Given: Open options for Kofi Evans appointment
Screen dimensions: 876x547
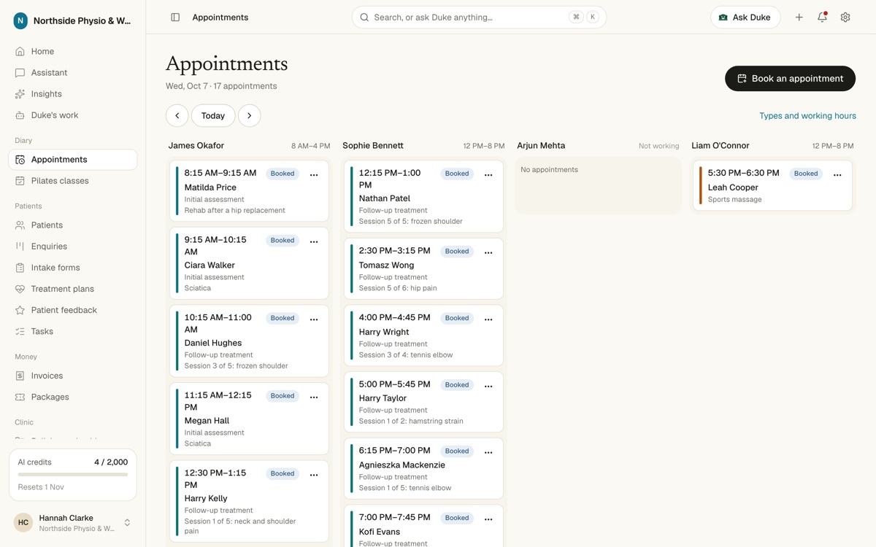Looking at the screenshot, I should (x=488, y=519).
